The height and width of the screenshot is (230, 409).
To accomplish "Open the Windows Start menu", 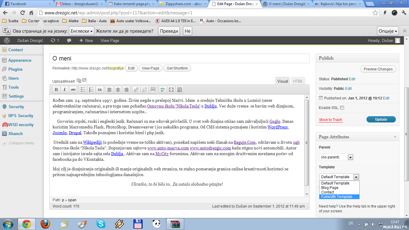I will click(8, 224).
